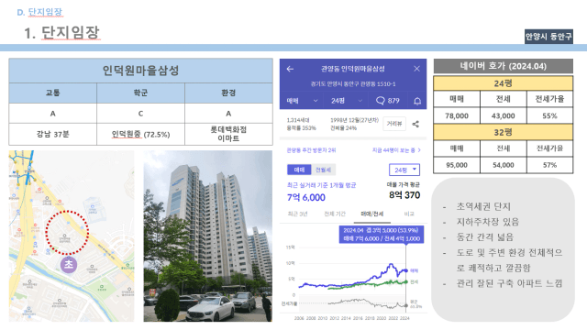587x330 pixels.
Task: Switch to the 전체 기간 tab
Action: [335, 214]
